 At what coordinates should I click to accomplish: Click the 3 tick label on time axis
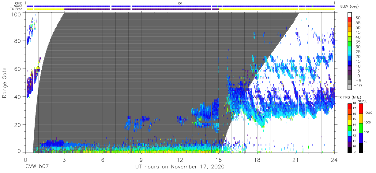click(x=64, y=160)
